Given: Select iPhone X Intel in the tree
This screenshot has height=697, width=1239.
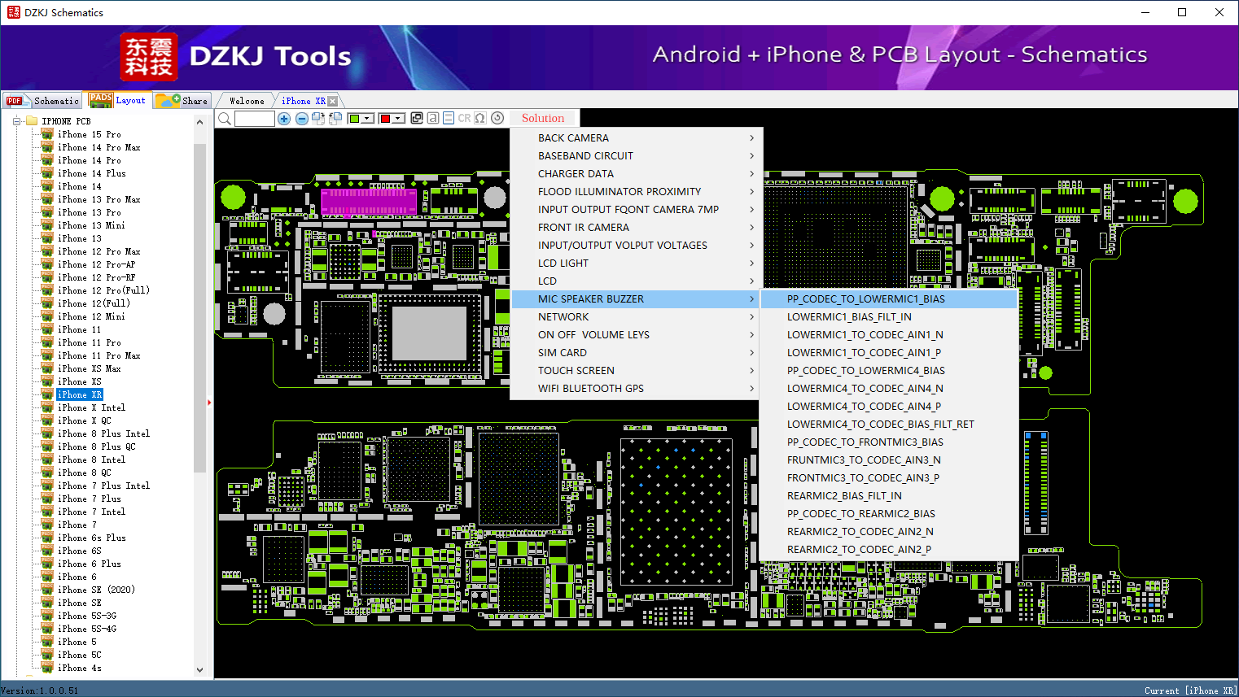Looking at the screenshot, I should click(92, 407).
